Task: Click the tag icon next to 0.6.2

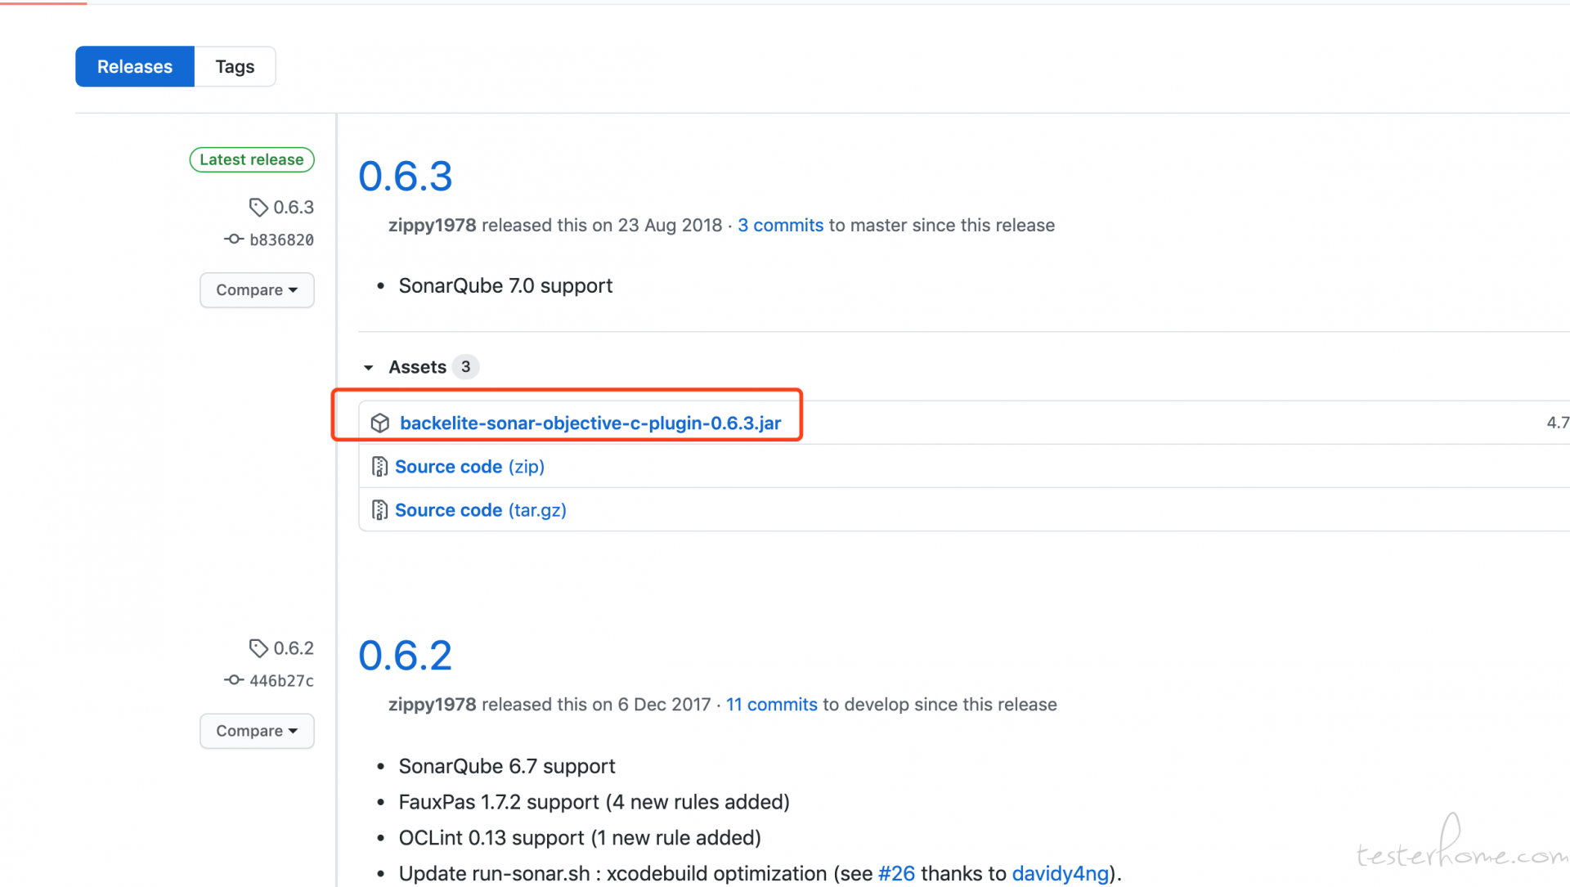Action: (x=258, y=648)
